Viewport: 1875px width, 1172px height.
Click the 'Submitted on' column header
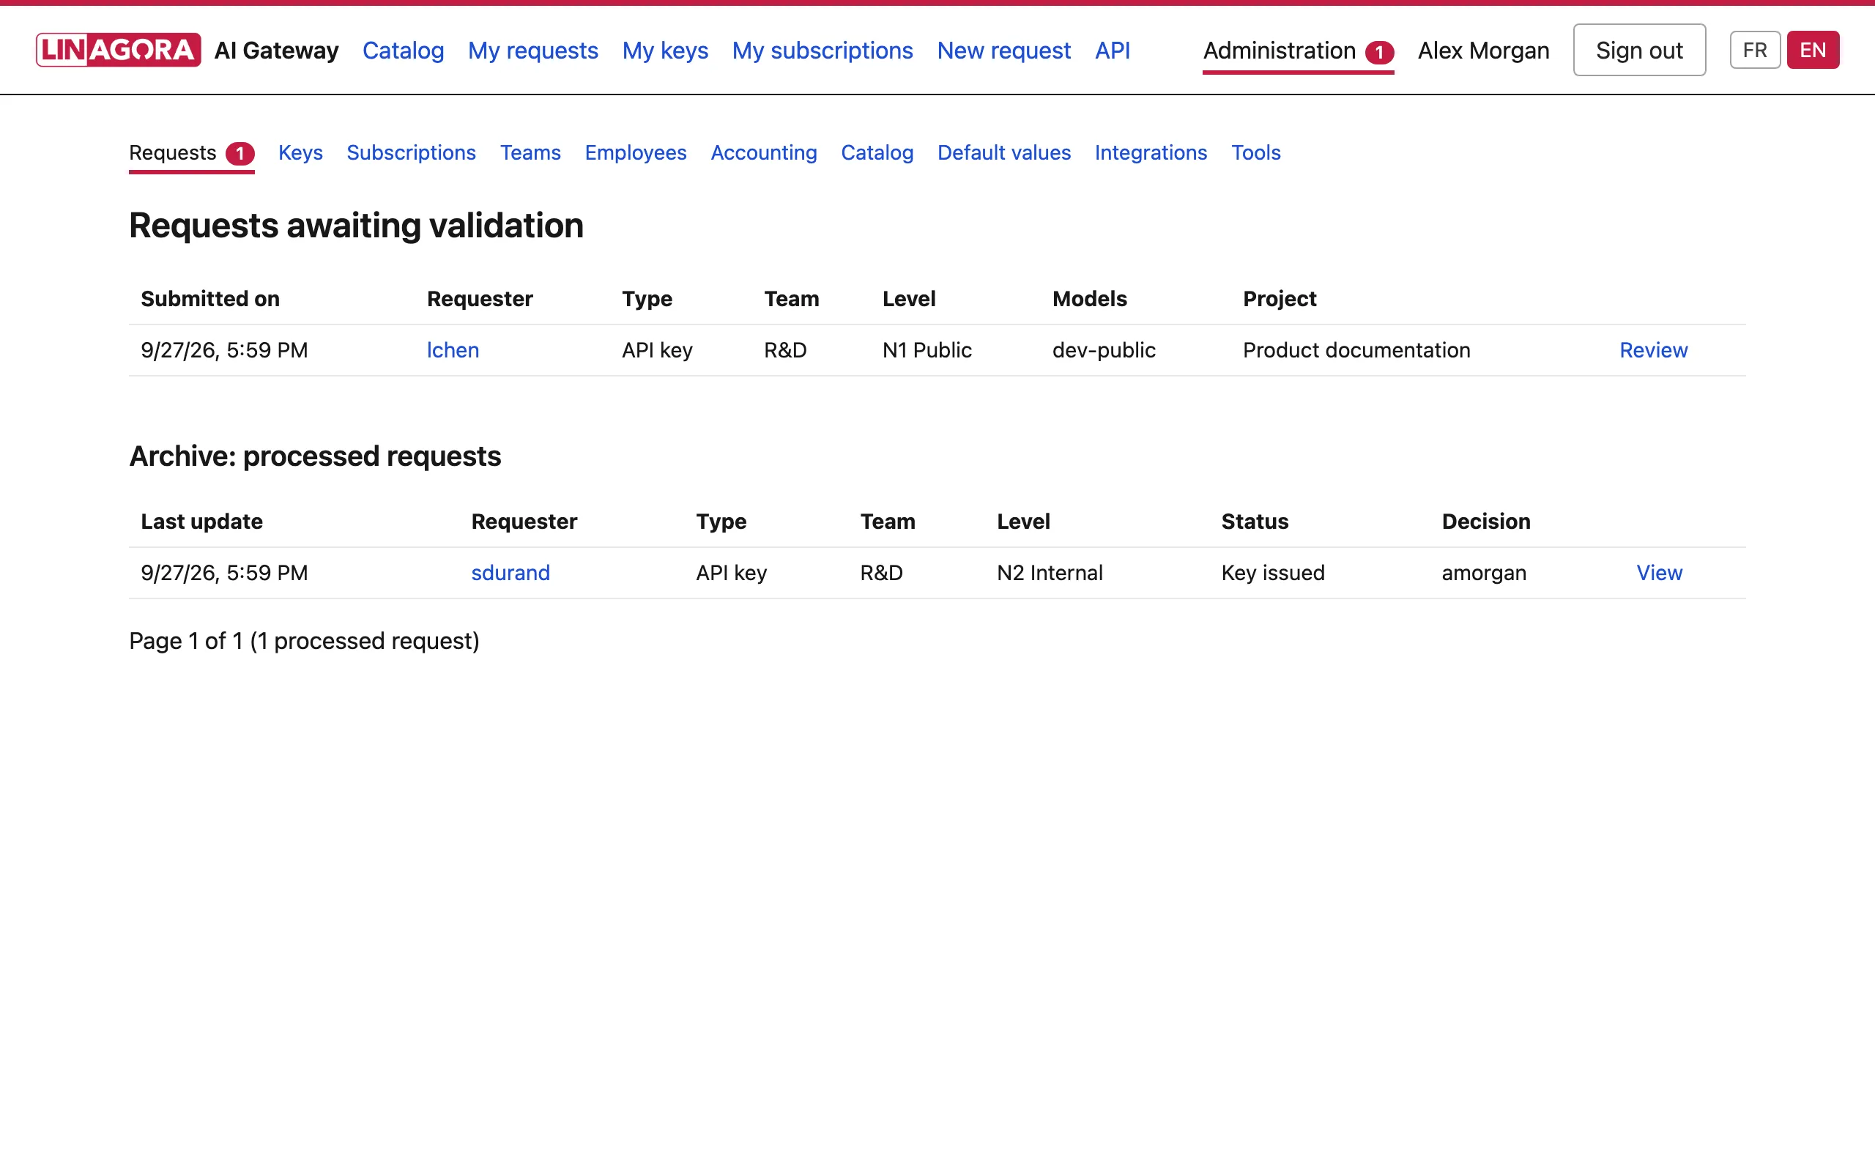point(210,298)
